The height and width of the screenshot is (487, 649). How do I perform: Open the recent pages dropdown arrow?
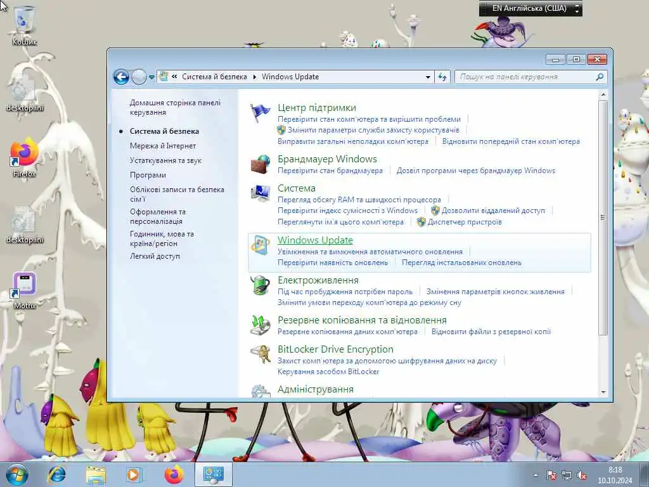coord(151,77)
